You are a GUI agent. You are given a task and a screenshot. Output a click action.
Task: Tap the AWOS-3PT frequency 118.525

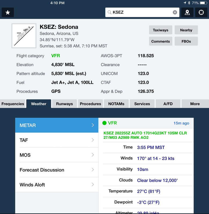[x=146, y=56]
